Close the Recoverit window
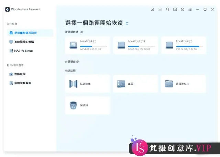 (x=212, y=9)
